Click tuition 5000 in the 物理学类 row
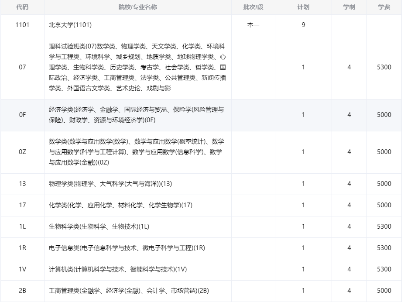This screenshot has height=302, width=404. [384, 184]
